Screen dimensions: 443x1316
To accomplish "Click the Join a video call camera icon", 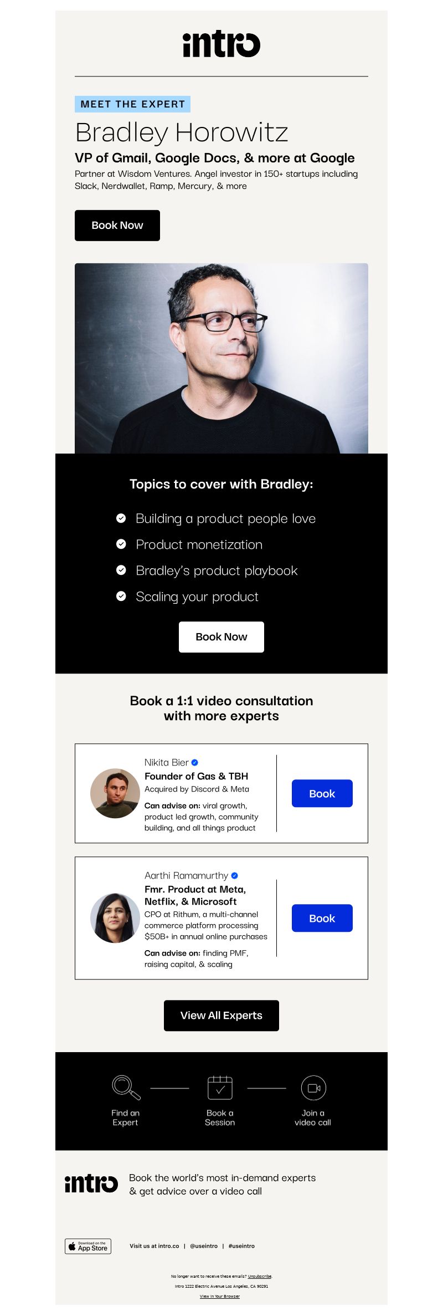I will click(x=313, y=1088).
